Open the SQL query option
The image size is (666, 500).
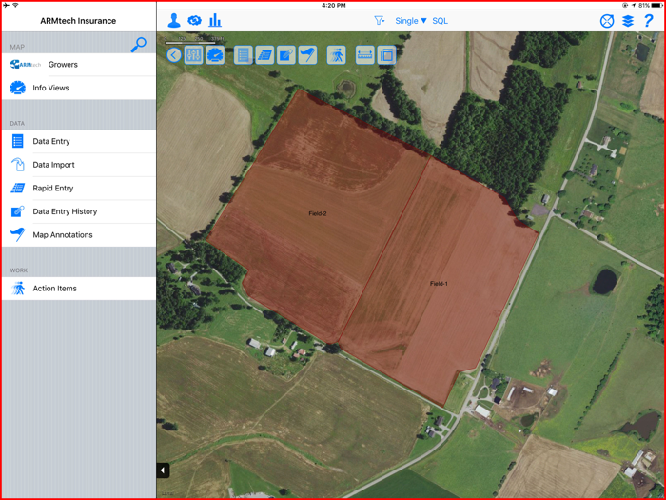pyautogui.click(x=440, y=21)
